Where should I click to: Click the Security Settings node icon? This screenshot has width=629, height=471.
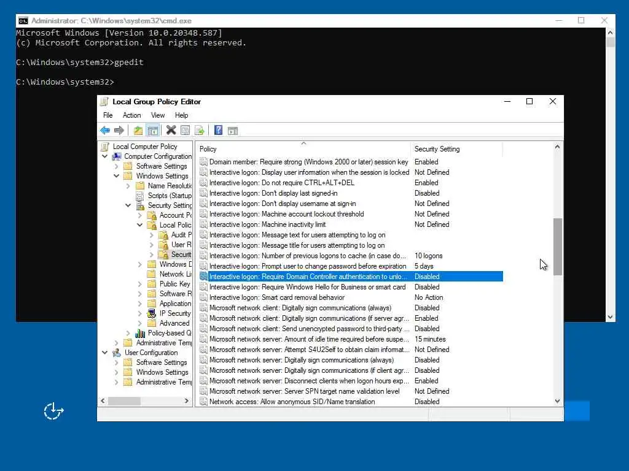click(140, 205)
